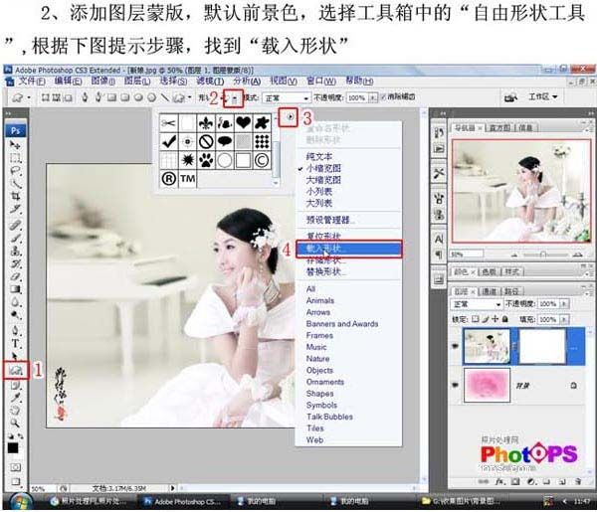Click the foreground black color swatch
The width and height of the screenshot is (597, 512).
coord(13,448)
